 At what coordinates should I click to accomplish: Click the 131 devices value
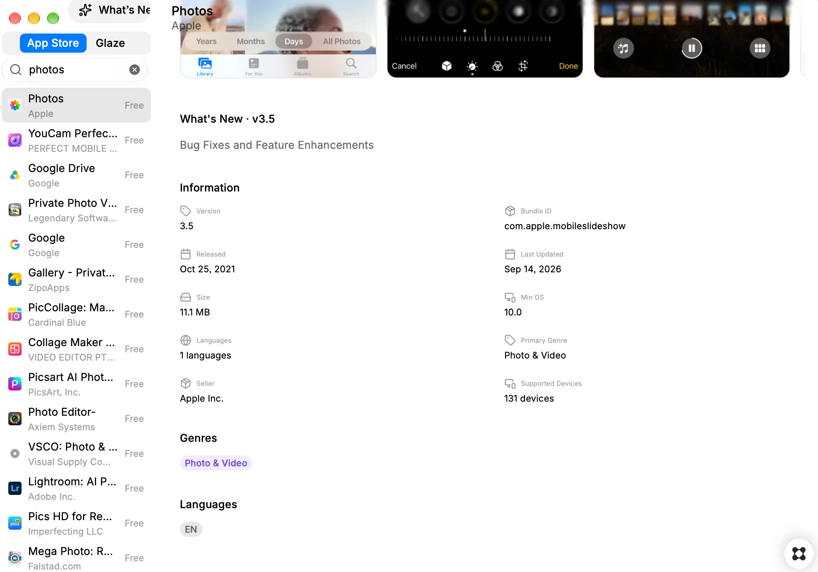(529, 398)
